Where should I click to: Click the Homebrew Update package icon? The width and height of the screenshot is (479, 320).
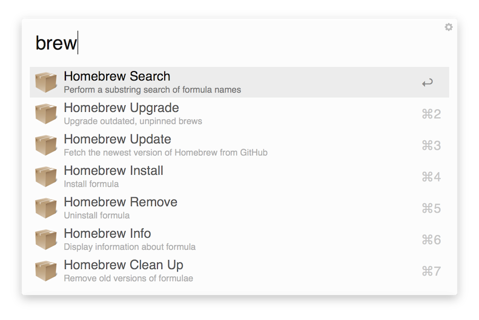coord(46,145)
